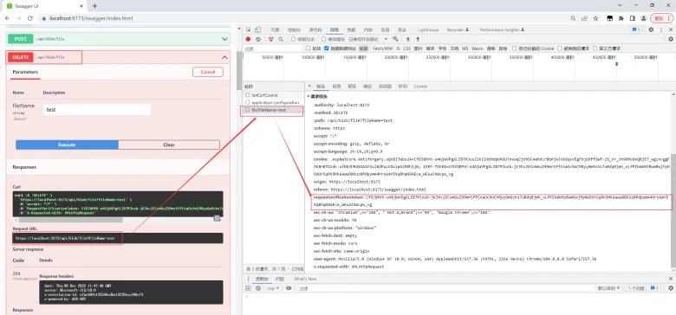Stop recording network log with red record icon

click(249, 39)
